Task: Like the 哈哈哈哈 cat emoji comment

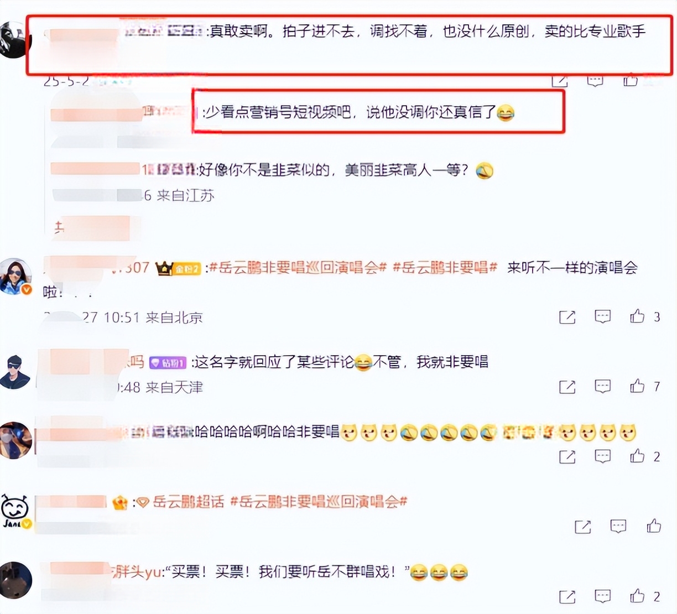Action: (x=637, y=456)
